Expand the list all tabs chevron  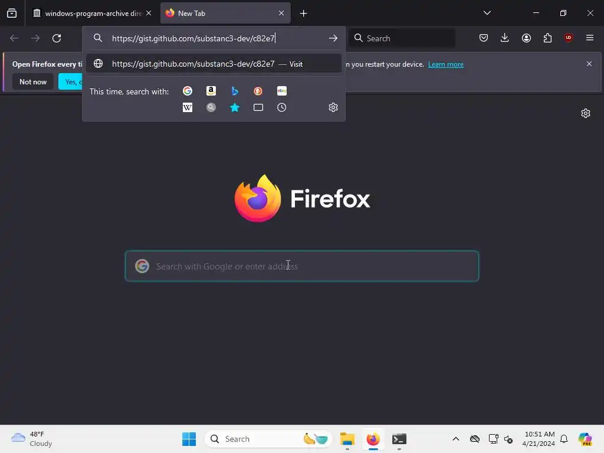pos(487,13)
